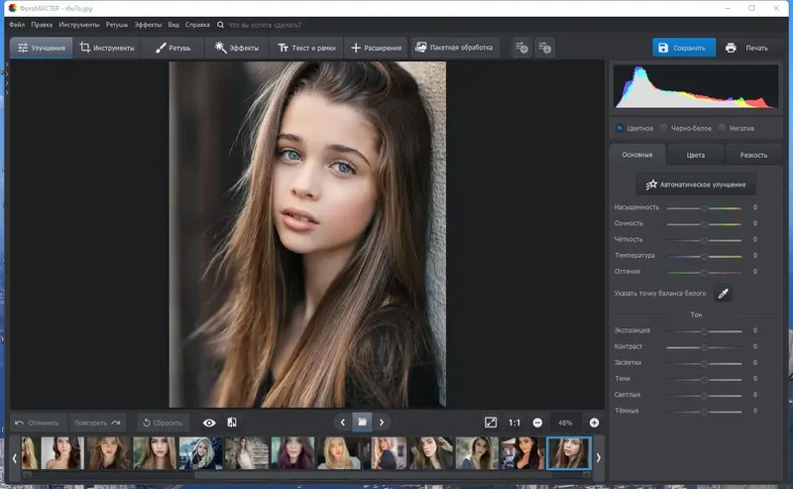This screenshot has height=489, width=793.
Task: Go to previous photo using left chevron
Action: [343, 423]
